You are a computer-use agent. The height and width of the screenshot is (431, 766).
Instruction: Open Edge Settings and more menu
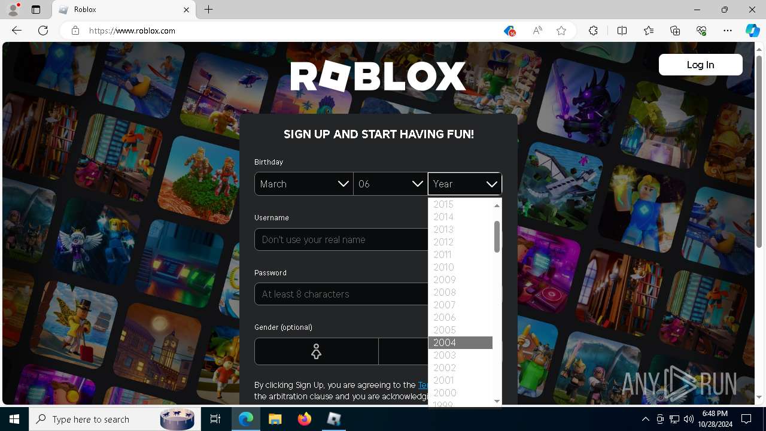coord(728,31)
